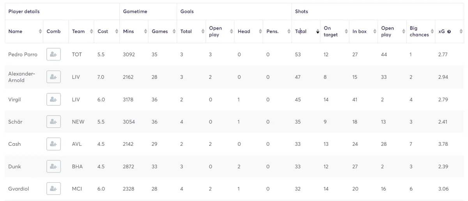This screenshot has height=201, width=468.
Task: Click the Gvardiol player name
Action: coord(18,189)
